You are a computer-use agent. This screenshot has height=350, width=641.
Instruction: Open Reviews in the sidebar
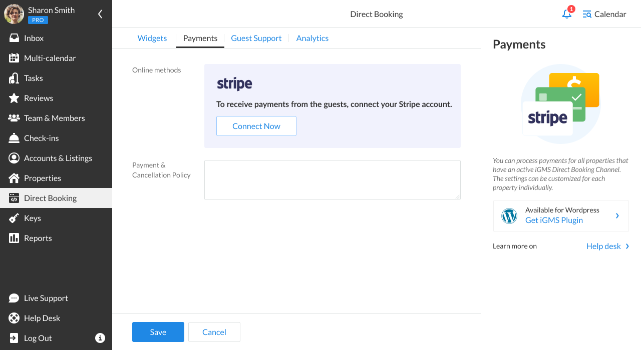click(56, 98)
